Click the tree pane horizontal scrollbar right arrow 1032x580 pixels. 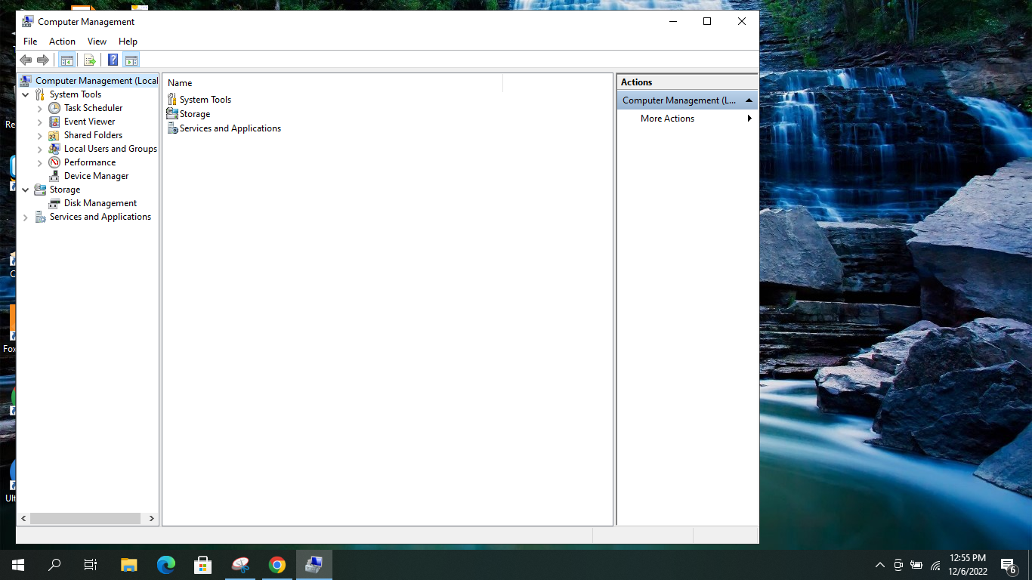151,519
